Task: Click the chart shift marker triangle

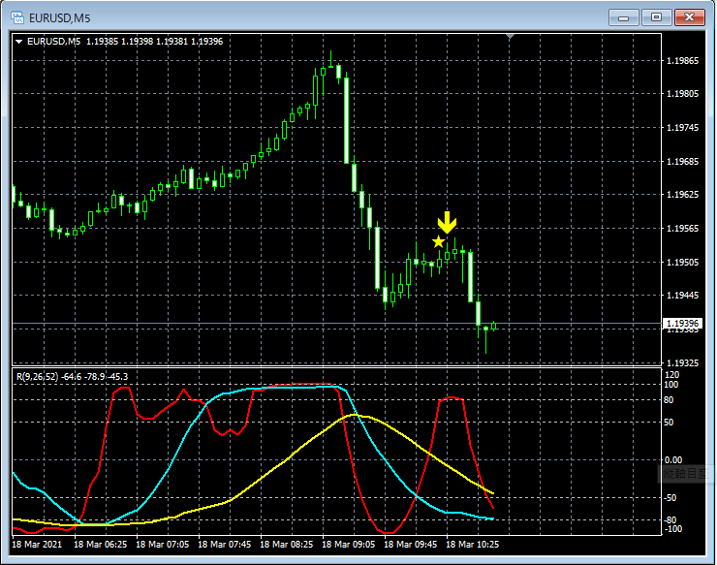Action: click(x=511, y=36)
